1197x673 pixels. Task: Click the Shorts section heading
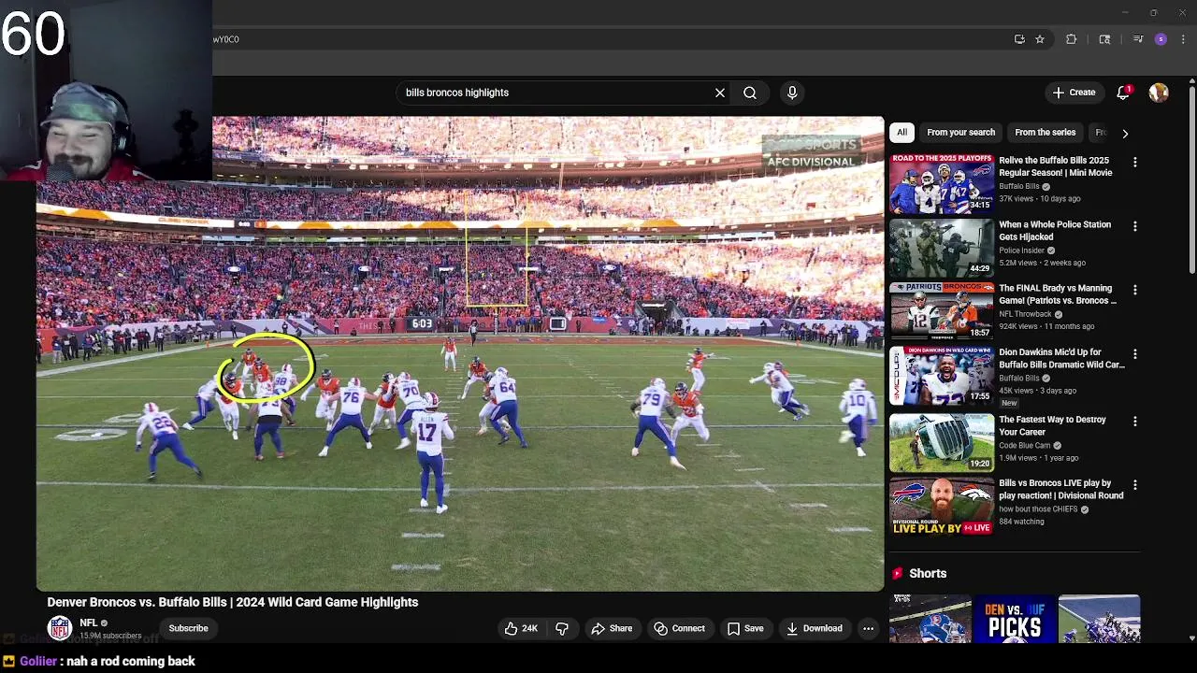[928, 574]
